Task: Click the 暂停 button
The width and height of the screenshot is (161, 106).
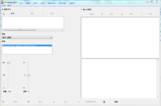Action: click(x=41, y=102)
